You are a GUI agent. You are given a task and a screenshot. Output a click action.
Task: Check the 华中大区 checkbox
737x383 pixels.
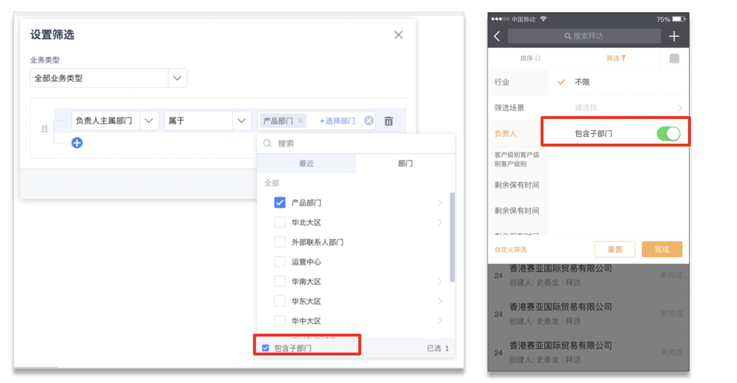tap(280, 321)
